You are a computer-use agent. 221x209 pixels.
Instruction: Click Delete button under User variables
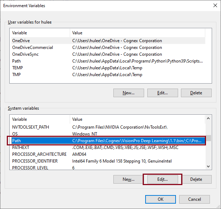tap(196, 93)
